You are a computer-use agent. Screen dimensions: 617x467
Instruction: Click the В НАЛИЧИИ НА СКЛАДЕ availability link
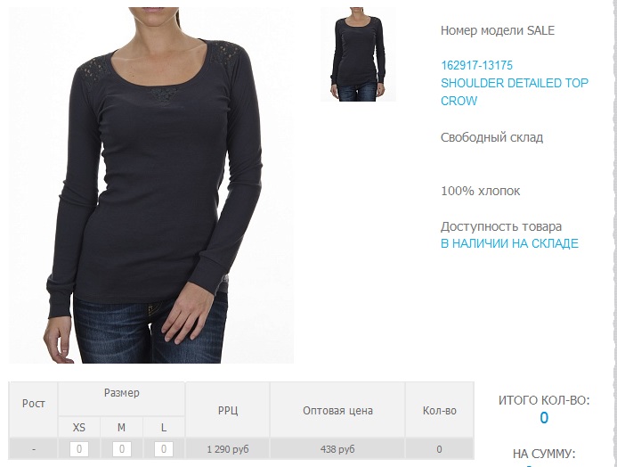[509, 243]
